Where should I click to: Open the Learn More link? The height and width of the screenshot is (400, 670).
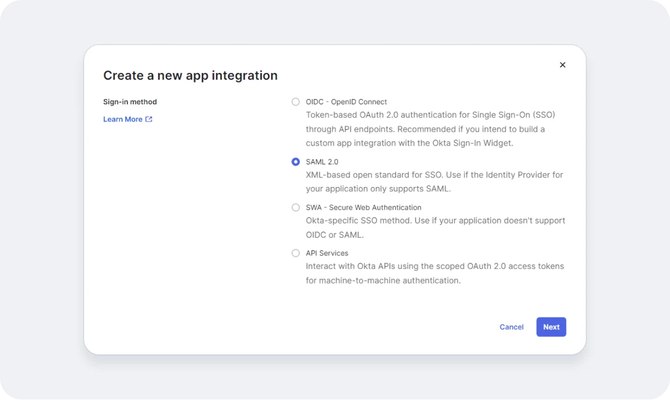(122, 119)
